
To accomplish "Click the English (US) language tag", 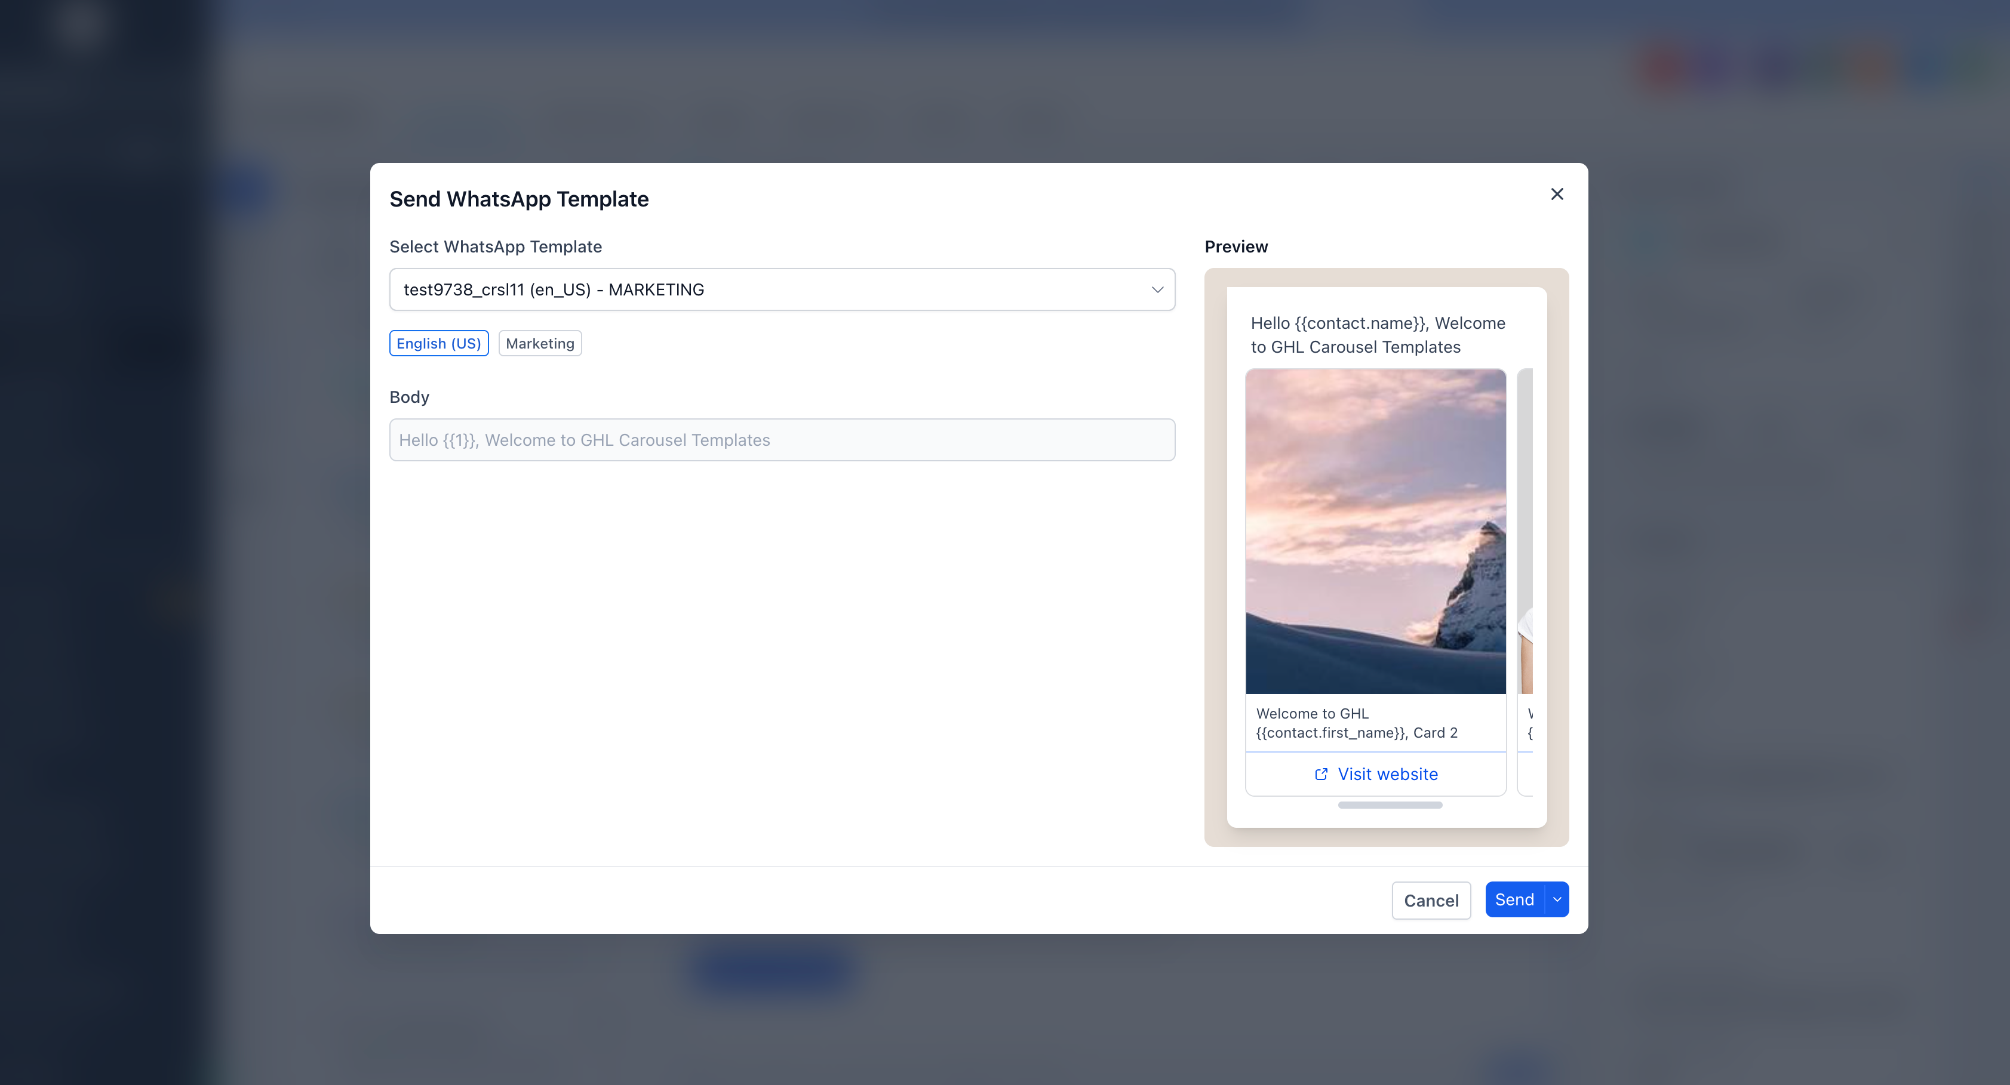I will [x=438, y=343].
